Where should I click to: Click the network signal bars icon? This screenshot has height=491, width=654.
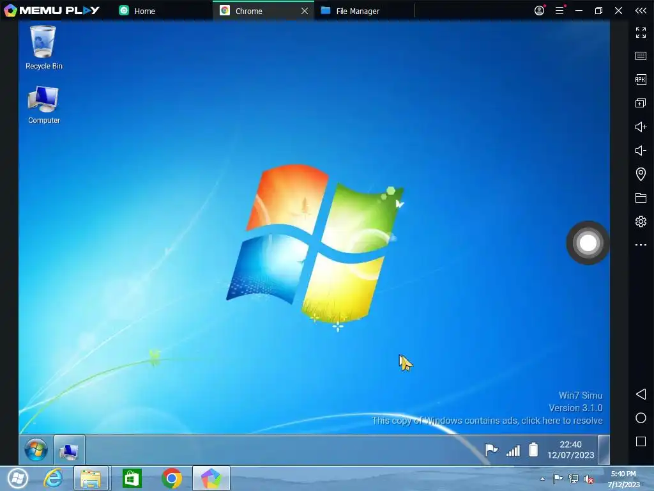click(513, 451)
